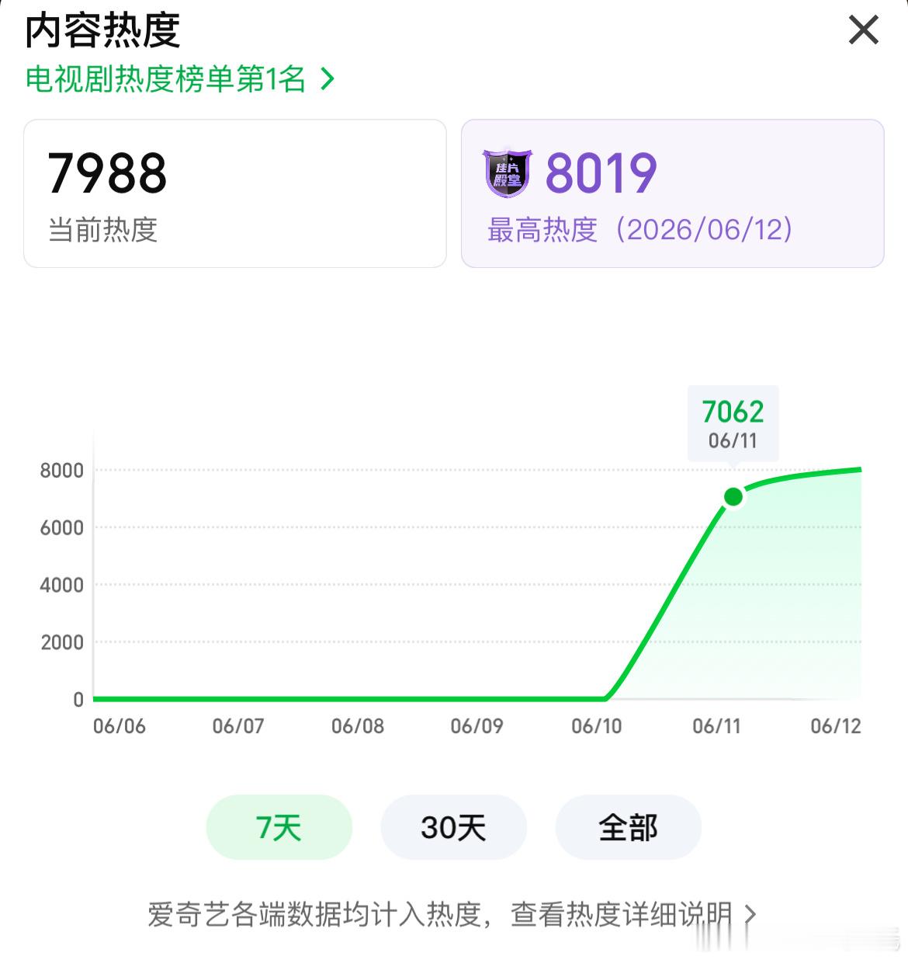This screenshot has height=960, width=908.
Task: Click the chevron after 电视剧热度榜单第1名
Action: [328, 78]
